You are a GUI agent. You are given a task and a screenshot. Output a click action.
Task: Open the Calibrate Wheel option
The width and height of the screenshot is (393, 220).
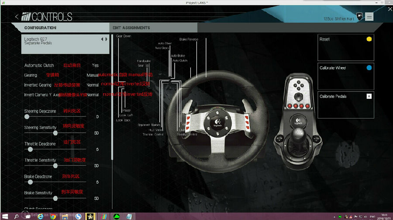[346, 76]
